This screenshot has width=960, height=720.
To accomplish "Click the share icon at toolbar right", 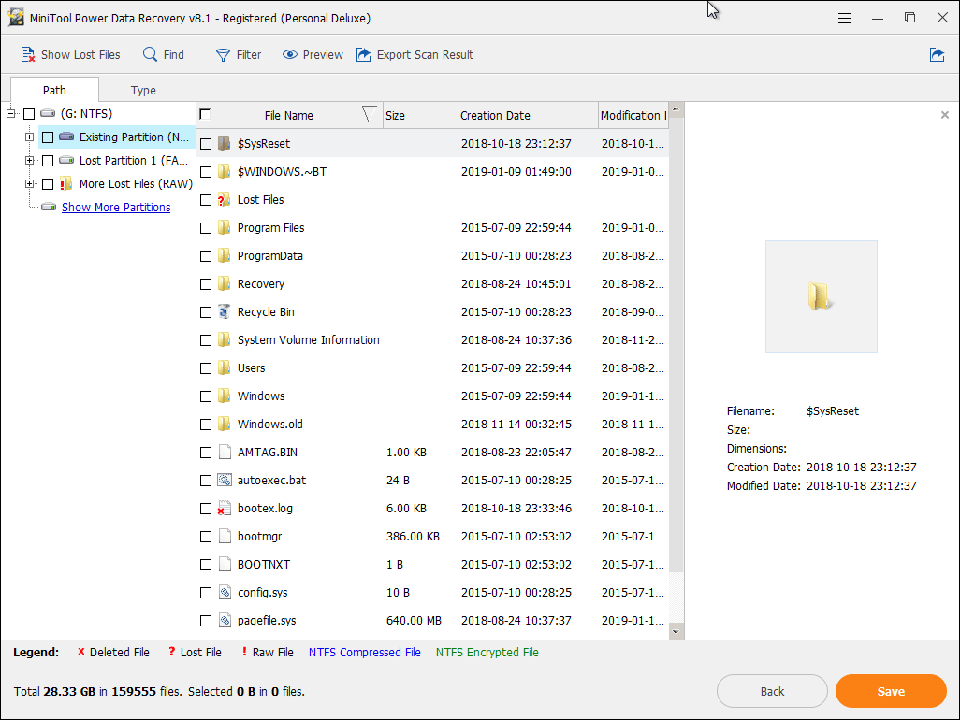I will 937,55.
